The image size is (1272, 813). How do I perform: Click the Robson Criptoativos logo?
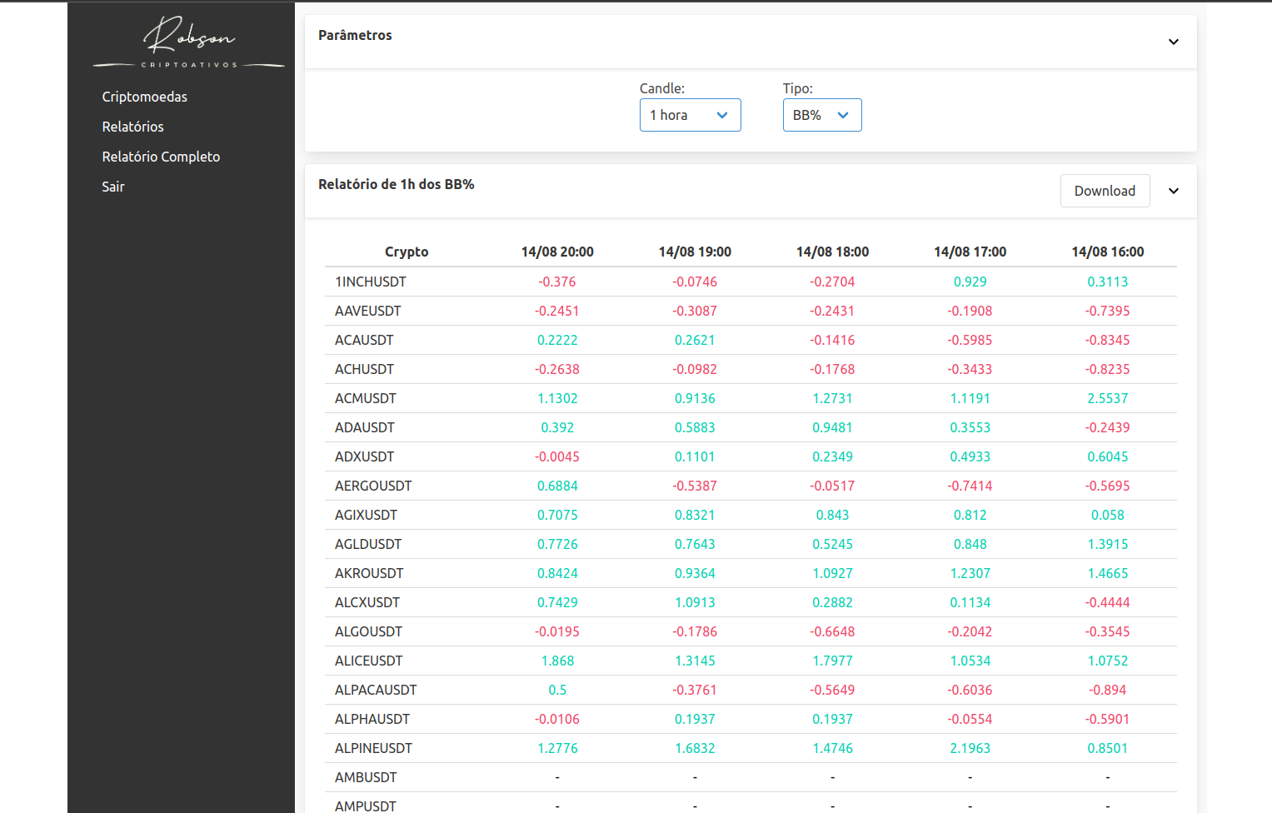pos(188,42)
